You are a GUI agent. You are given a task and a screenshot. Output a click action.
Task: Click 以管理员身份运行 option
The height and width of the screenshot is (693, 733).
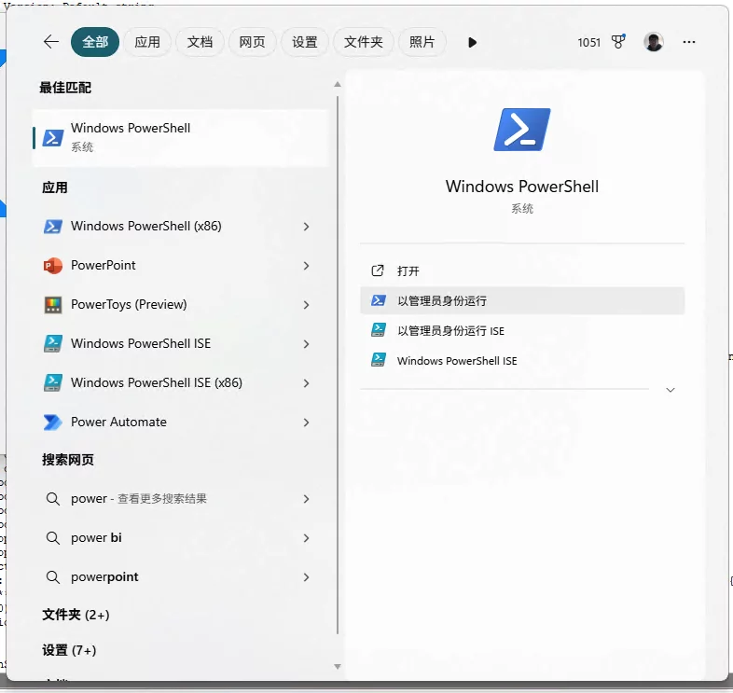(442, 301)
